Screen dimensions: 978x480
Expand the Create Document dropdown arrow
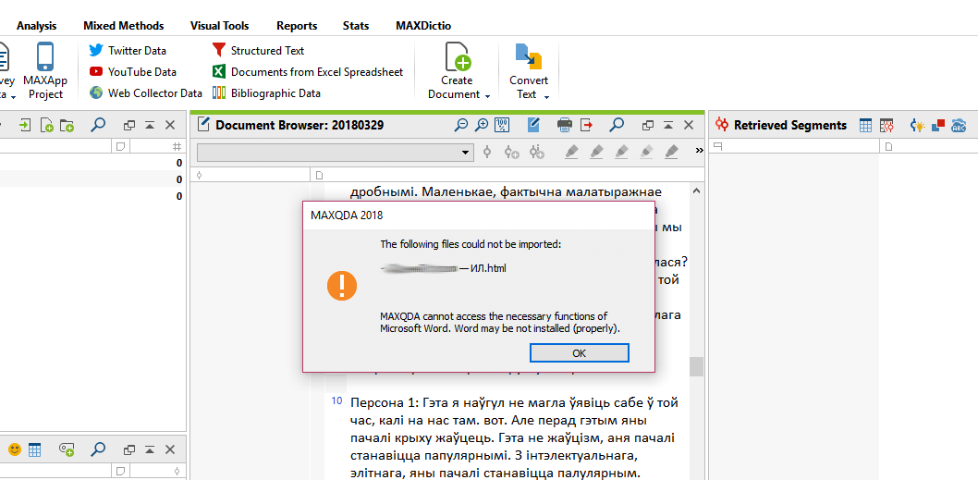tap(487, 95)
